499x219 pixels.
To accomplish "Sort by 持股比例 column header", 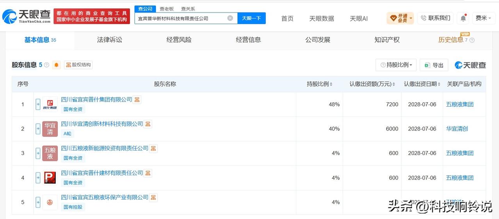I will pos(320,84).
